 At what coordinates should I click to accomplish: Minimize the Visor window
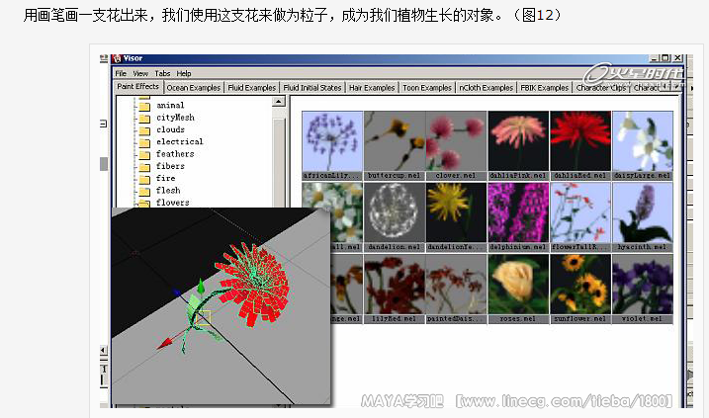coord(655,58)
